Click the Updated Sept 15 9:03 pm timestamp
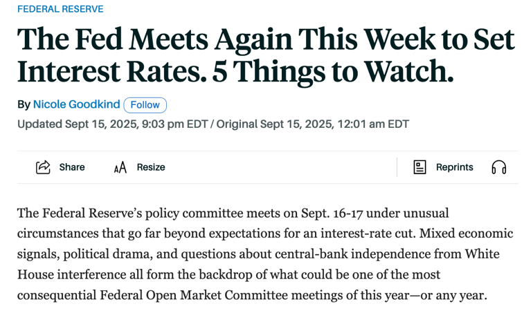The width and height of the screenshot is (524, 313). (x=111, y=124)
